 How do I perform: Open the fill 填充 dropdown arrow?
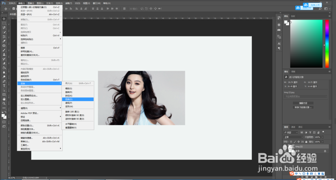323,142
